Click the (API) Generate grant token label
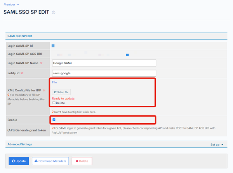This screenshot has width=233, height=173. [x=26, y=130]
